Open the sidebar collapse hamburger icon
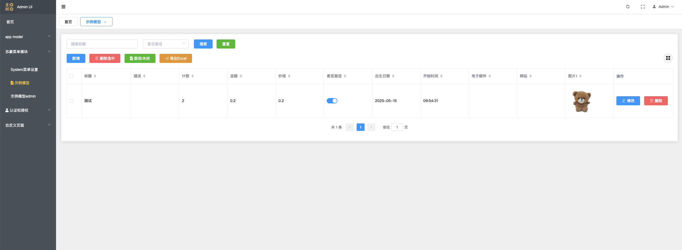682x250 pixels. pos(63,7)
